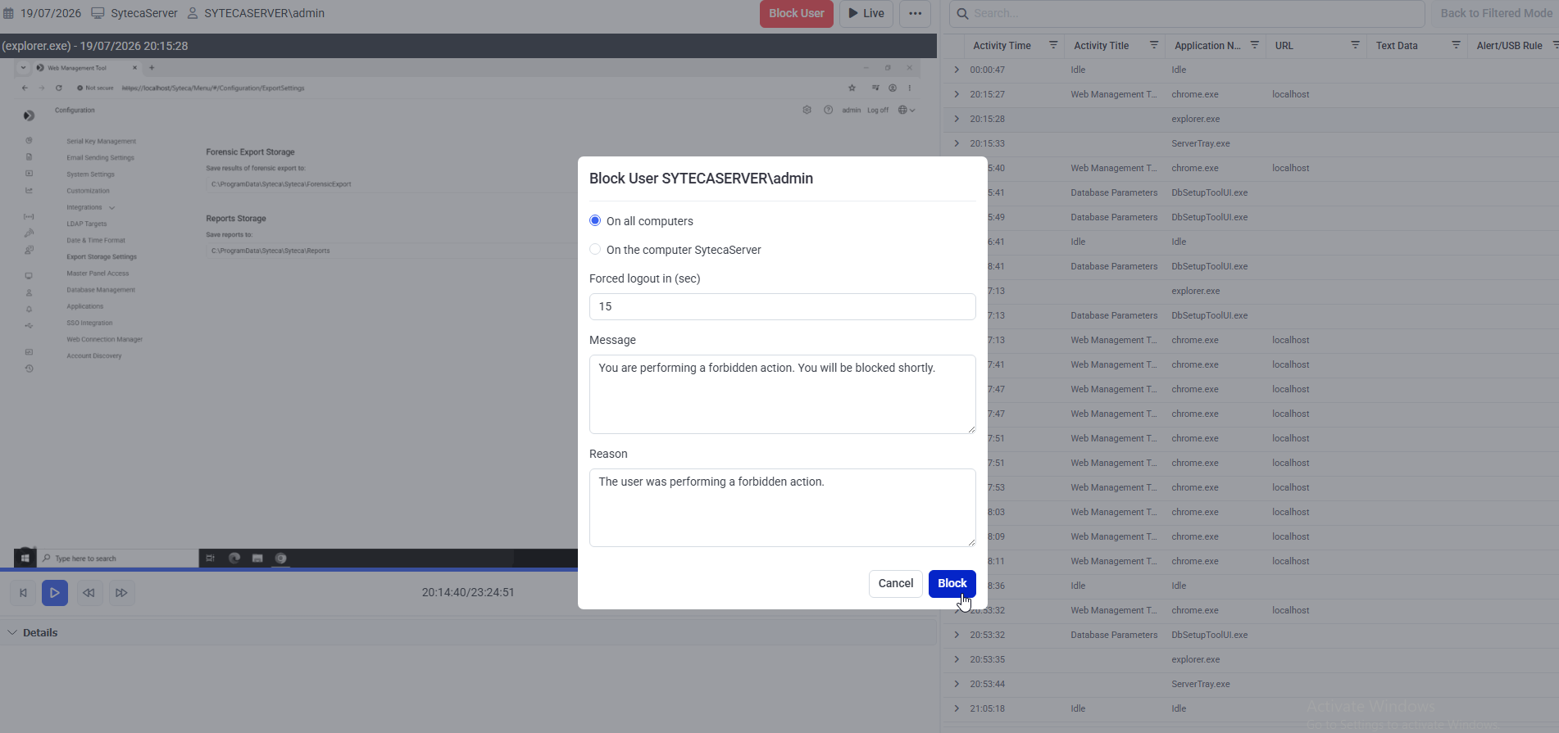Expand the 20:15:28 explorer.exe row
The height and width of the screenshot is (733, 1559).
pyautogui.click(x=956, y=119)
